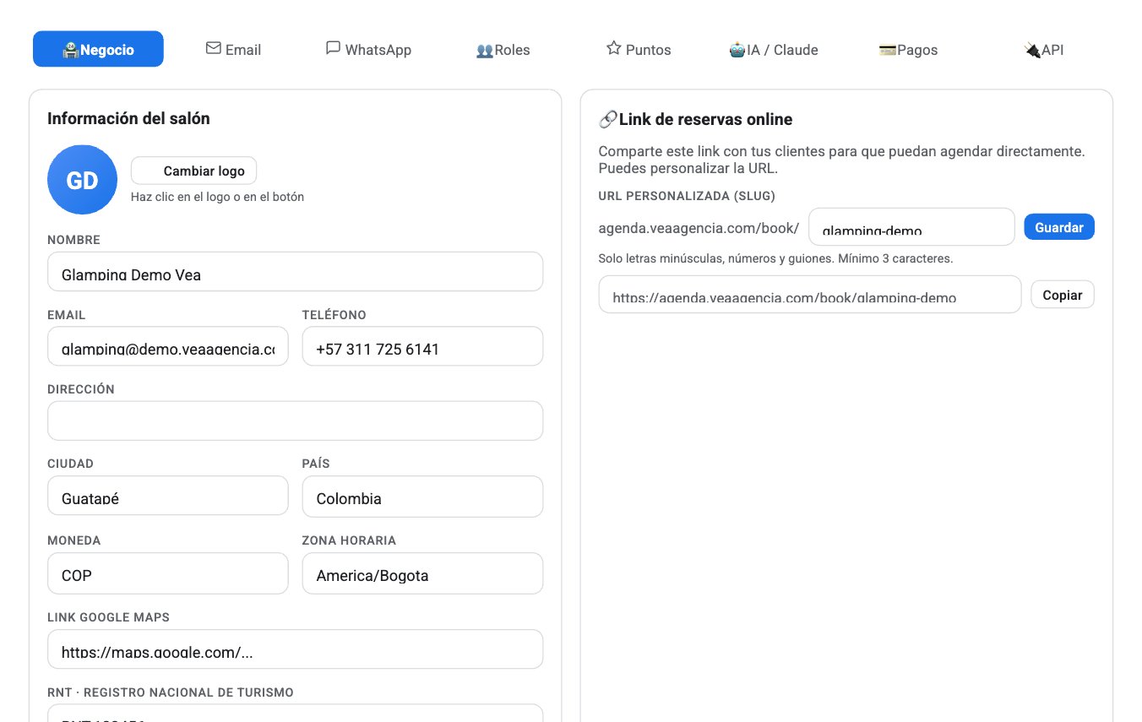The image size is (1142, 722).
Task: Focus the Nombre field with Glamping Demo Vea
Action: point(295,271)
